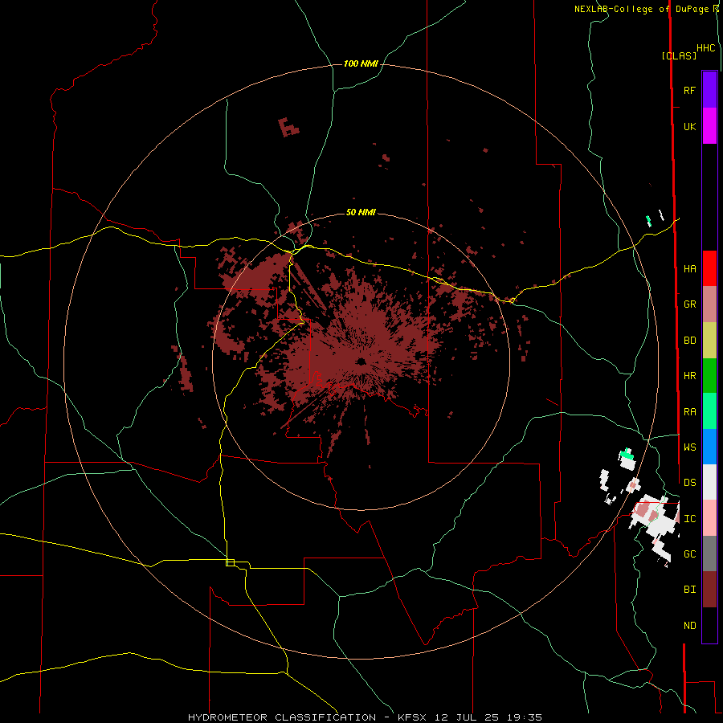Click the IC legend label

pos(689,519)
